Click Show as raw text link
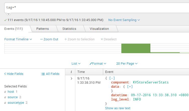 pos(118,108)
